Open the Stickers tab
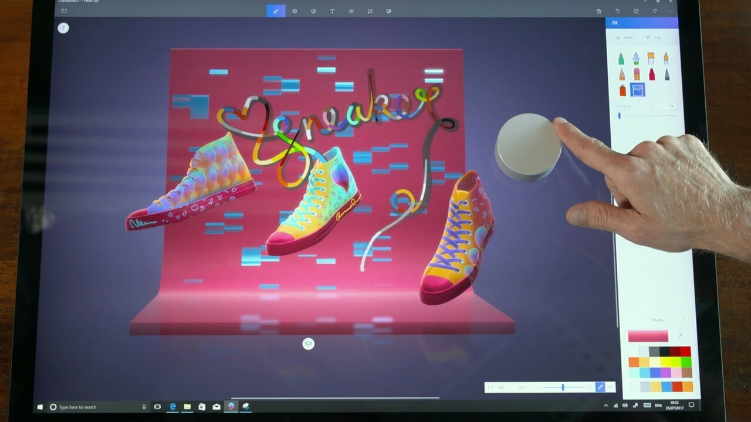751x422 pixels. pyautogui.click(x=313, y=11)
